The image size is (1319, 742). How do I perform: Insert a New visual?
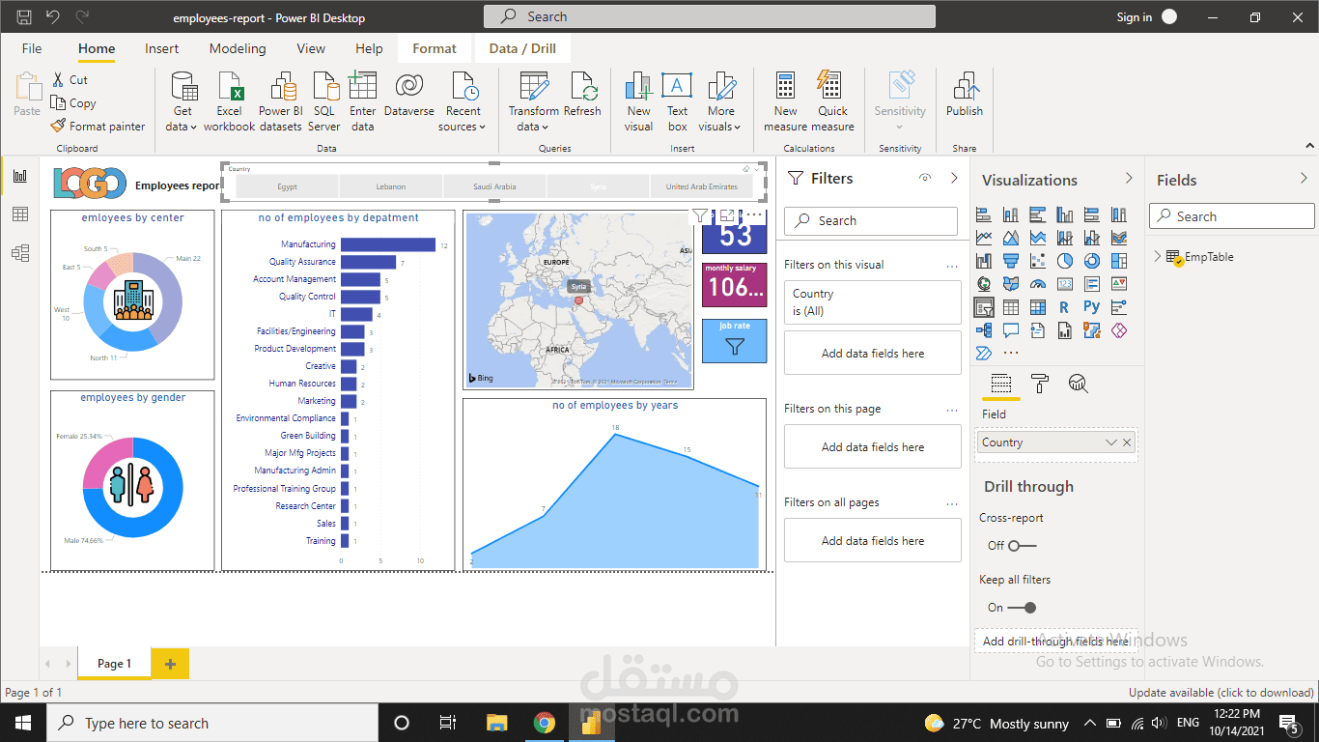(638, 101)
